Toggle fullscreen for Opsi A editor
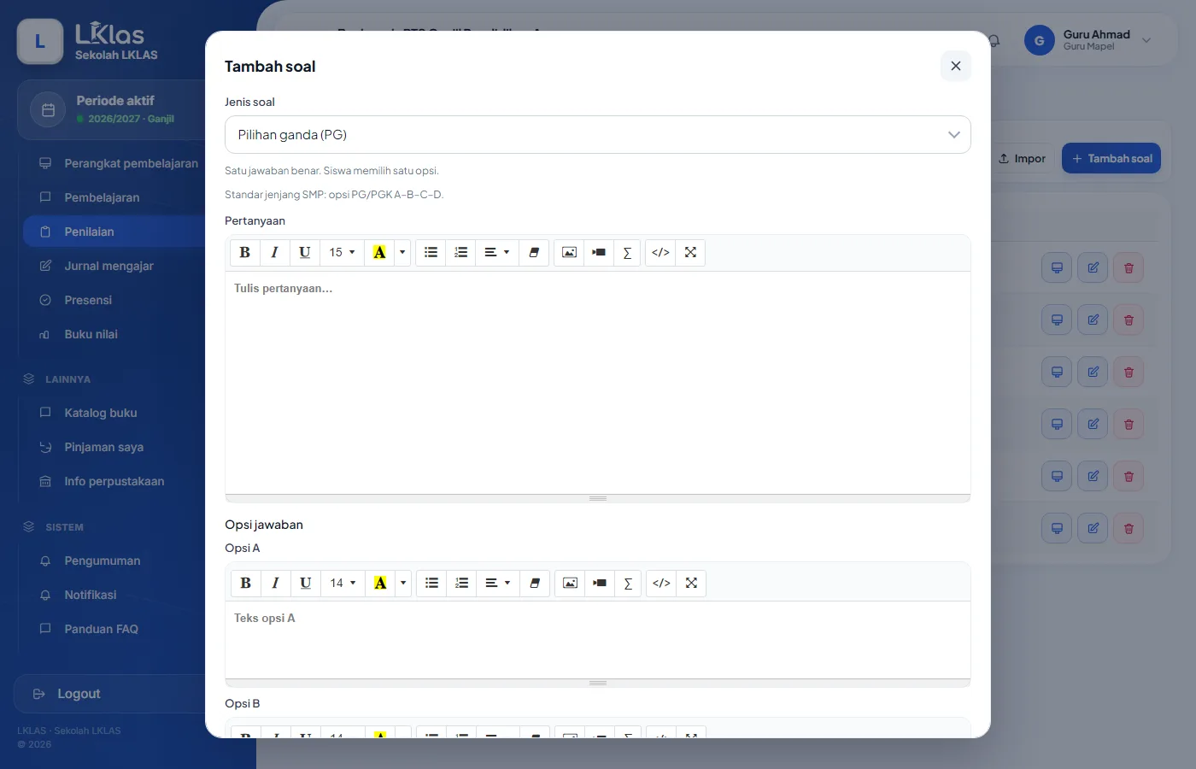 (691, 583)
